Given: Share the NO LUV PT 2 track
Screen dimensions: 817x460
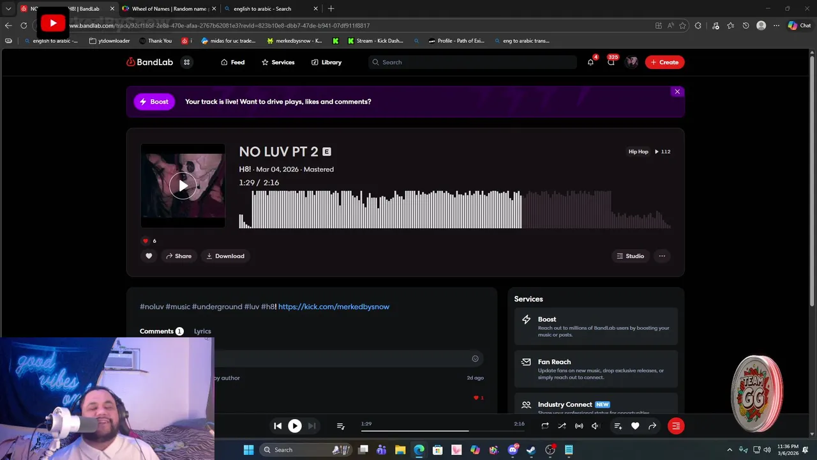Looking at the screenshot, I should (x=179, y=256).
